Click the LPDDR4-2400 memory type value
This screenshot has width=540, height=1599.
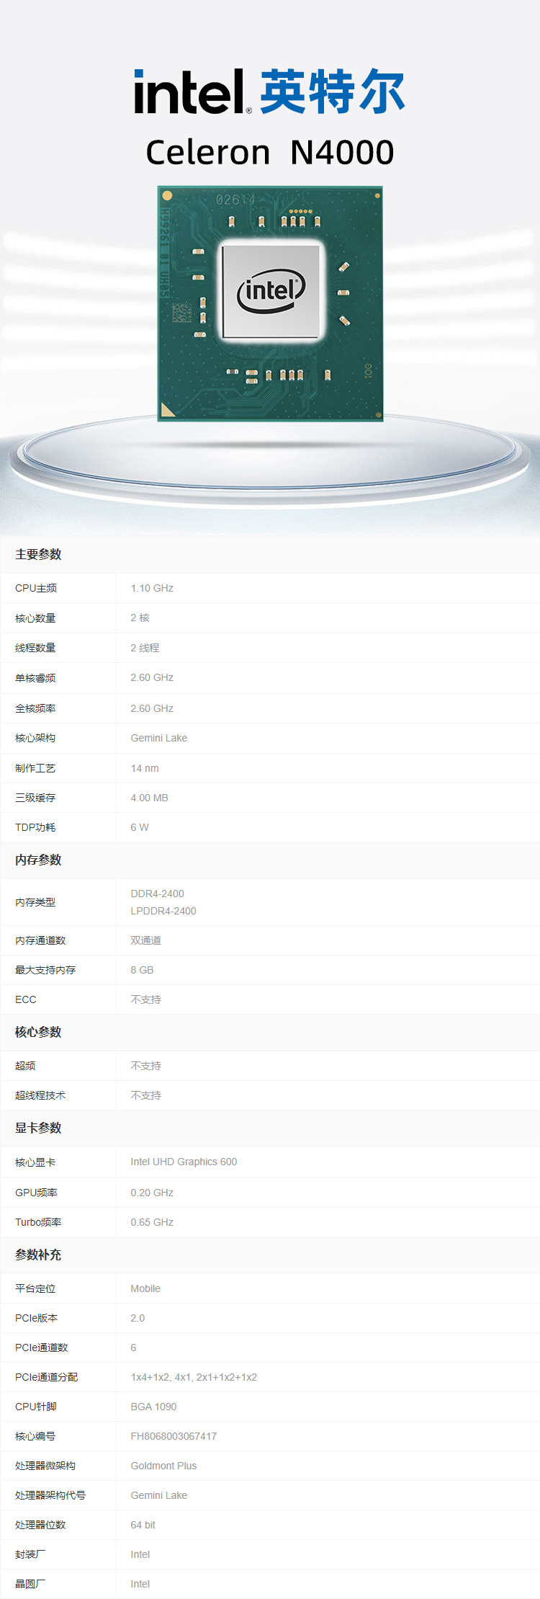click(163, 911)
